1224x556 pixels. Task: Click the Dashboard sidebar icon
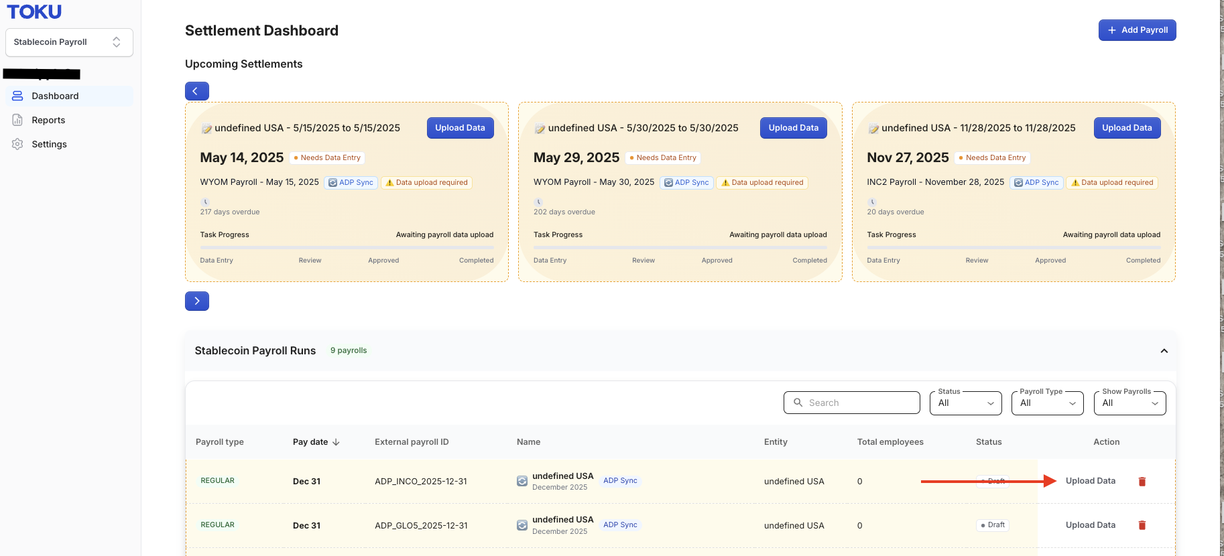[18, 96]
